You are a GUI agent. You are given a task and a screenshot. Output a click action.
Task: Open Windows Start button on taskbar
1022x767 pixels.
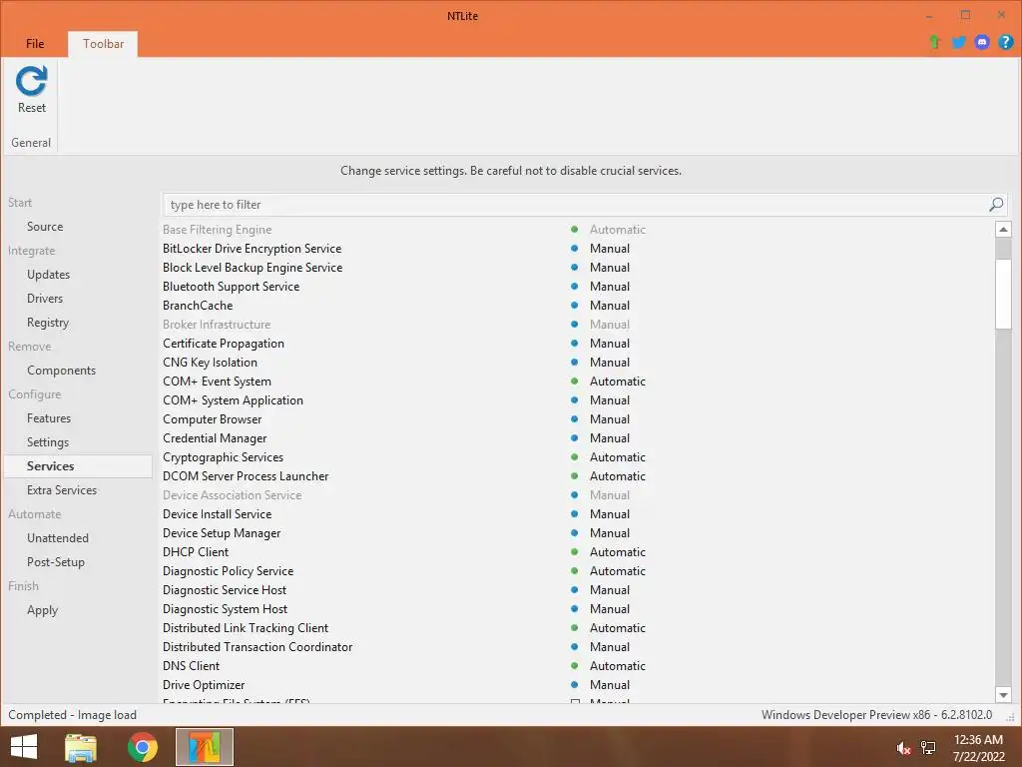pos(24,747)
